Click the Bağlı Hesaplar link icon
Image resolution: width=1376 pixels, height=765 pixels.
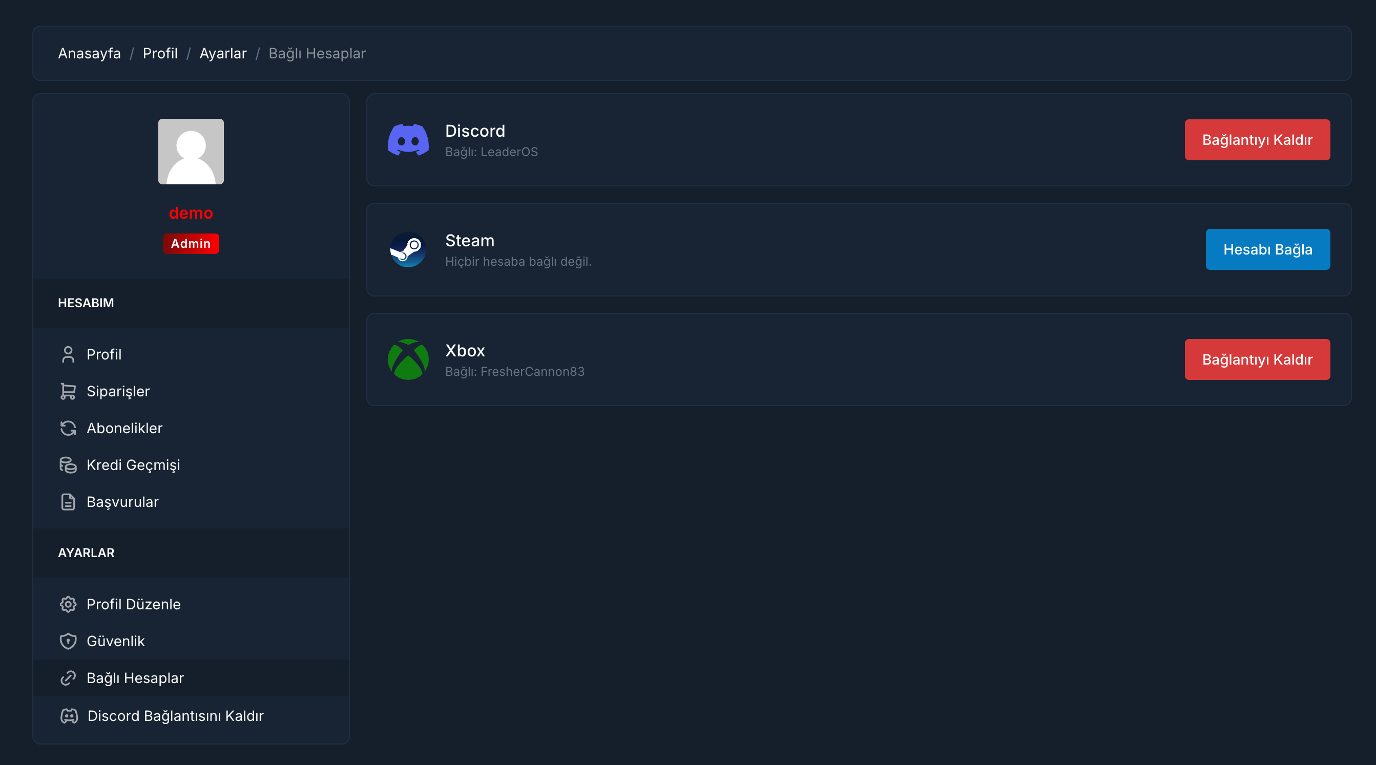tap(68, 678)
